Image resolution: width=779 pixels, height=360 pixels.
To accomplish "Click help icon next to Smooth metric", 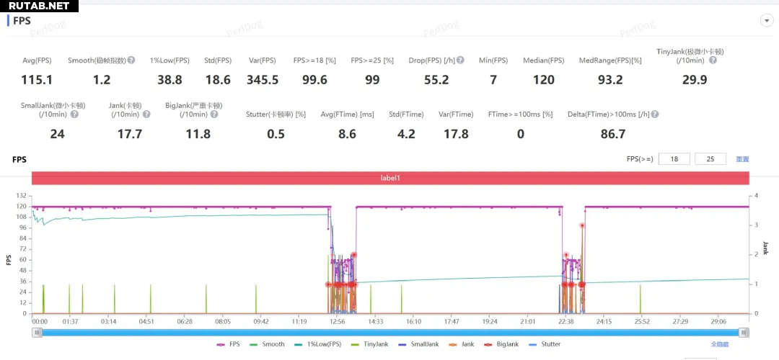I will point(131,60).
